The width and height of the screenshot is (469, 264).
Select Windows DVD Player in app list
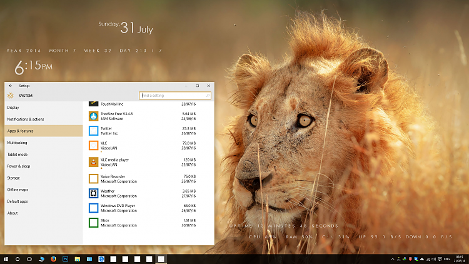pos(118,208)
